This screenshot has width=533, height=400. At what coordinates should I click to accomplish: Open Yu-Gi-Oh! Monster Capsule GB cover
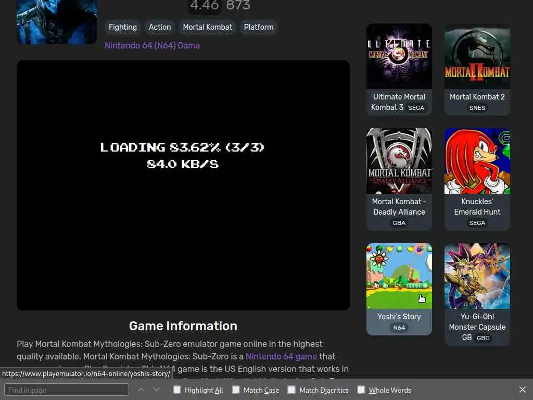pos(477,276)
